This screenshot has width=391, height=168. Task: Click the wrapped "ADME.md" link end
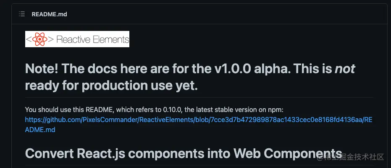(40, 130)
